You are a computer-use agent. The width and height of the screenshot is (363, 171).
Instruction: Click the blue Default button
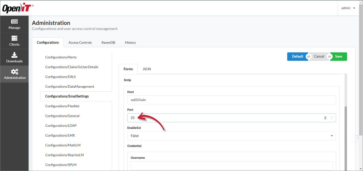(x=297, y=56)
